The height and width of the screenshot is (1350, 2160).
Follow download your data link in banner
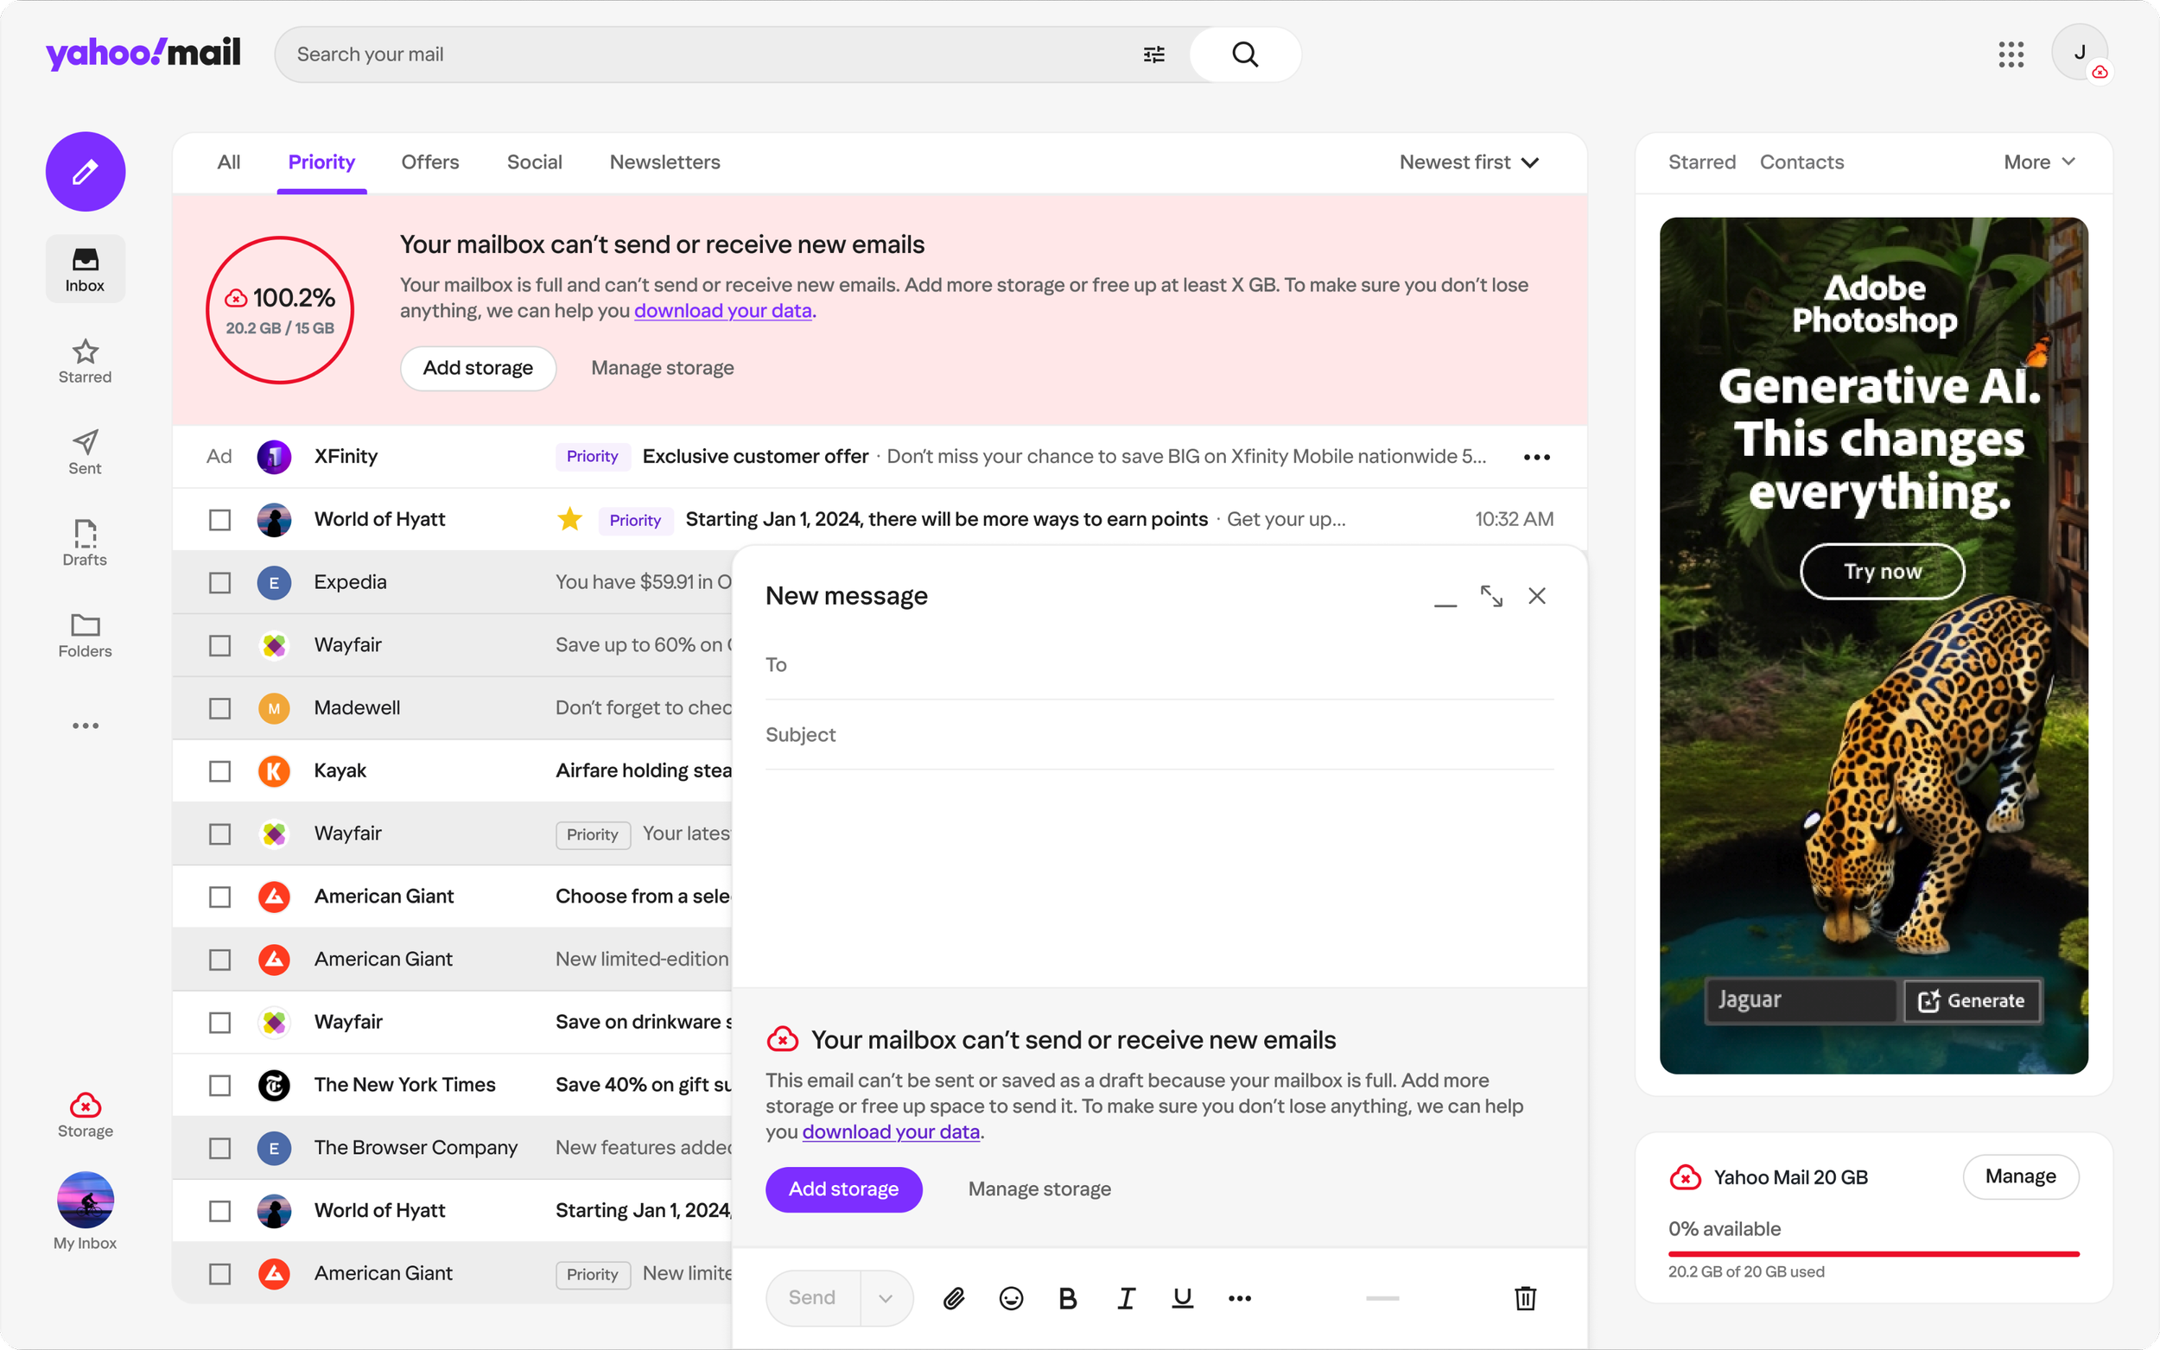click(x=723, y=311)
